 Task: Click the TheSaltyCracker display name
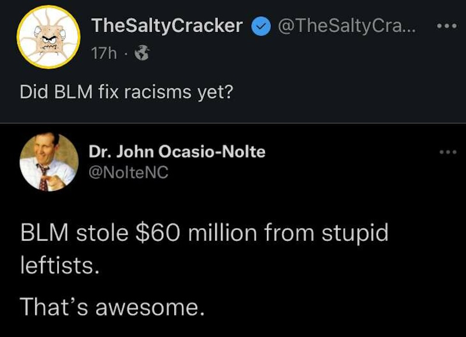[x=167, y=26]
